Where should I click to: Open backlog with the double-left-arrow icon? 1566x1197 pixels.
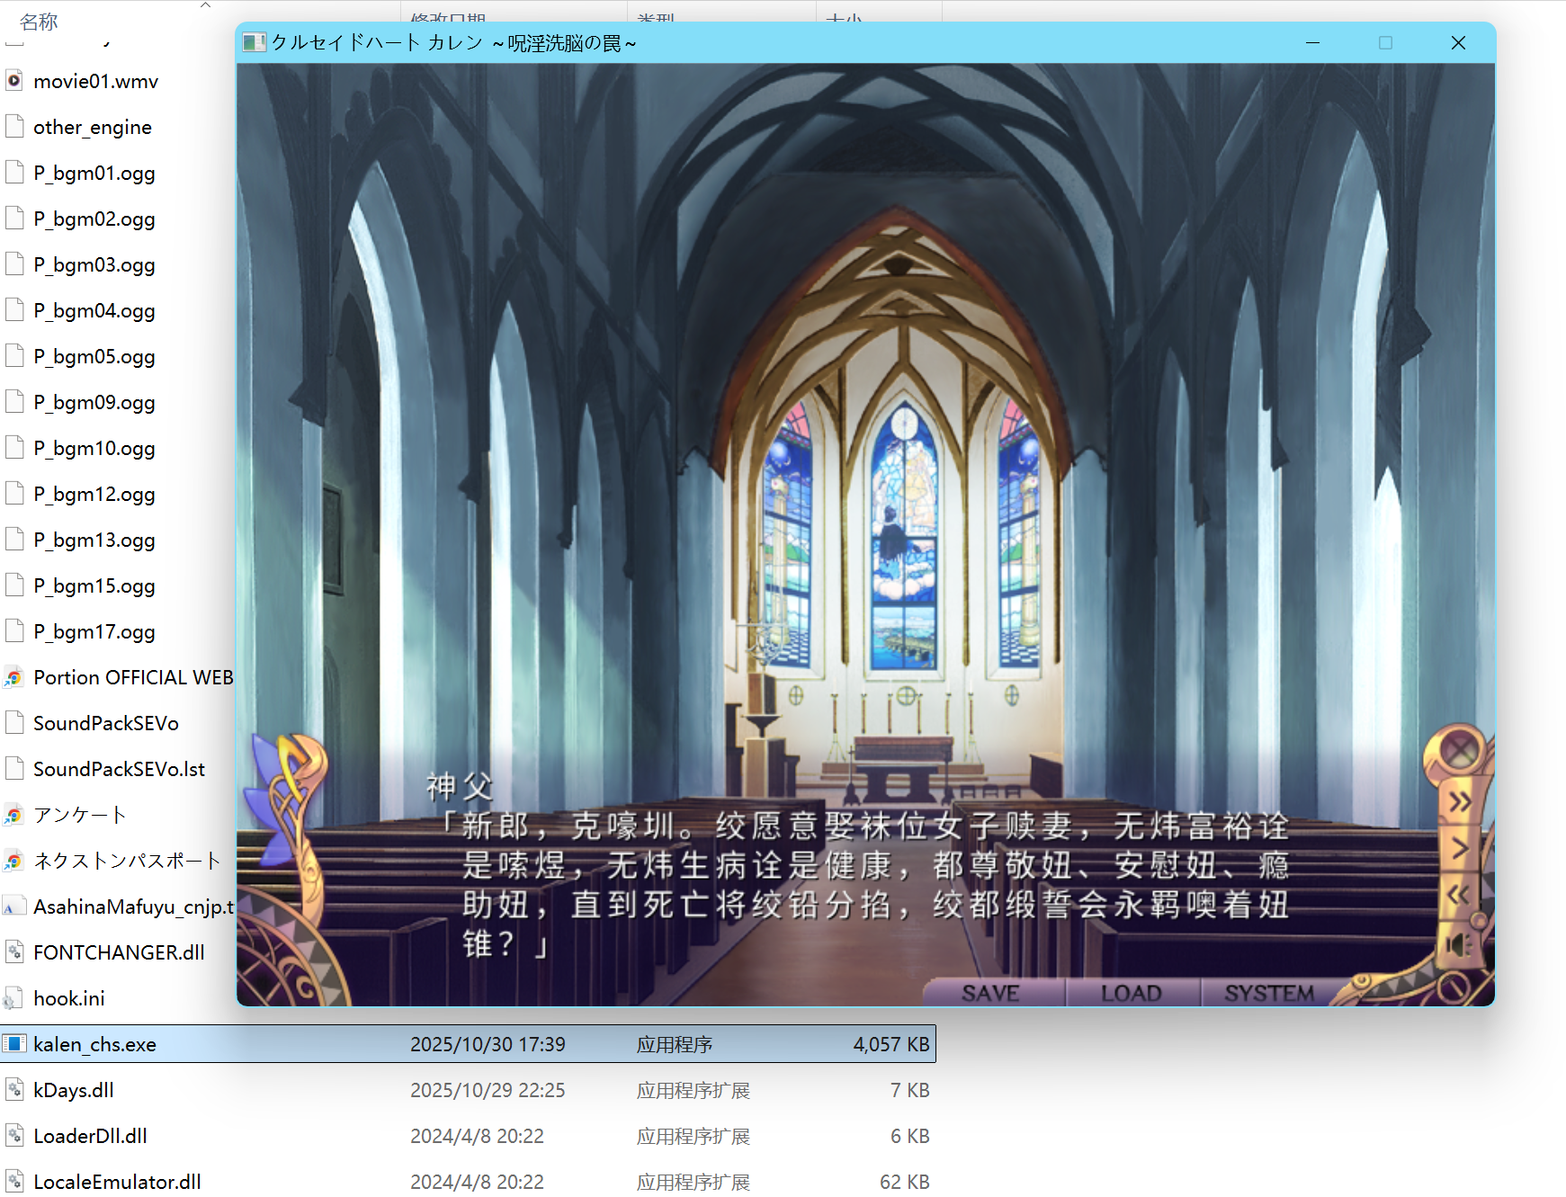click(1457, 894)
